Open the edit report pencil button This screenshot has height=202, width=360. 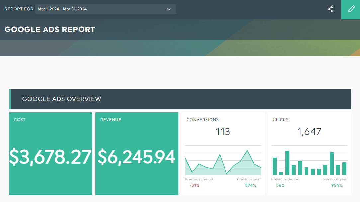point(351,9)
